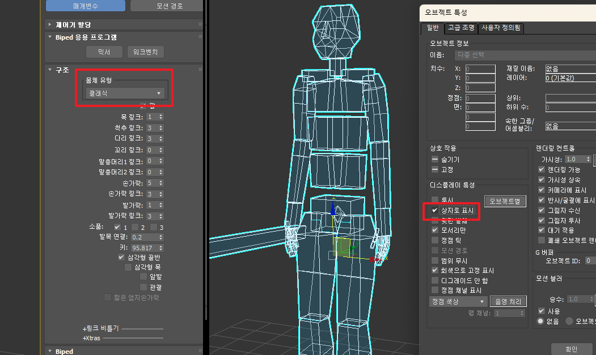Image resolution: width=596 pixels, height=355 pixels.
Task: Expand the +링크 비틀기 section
Action: [101, 328]
